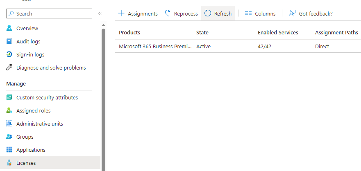Select Licenses in the Manage menu
Image resolution: width=361 pixels, height=171 pixels.
click(26, 163)
